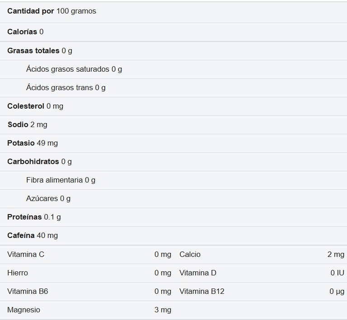Select the Cafeína label
This screenshot has height=320, width=347.
tap(21, 236)
